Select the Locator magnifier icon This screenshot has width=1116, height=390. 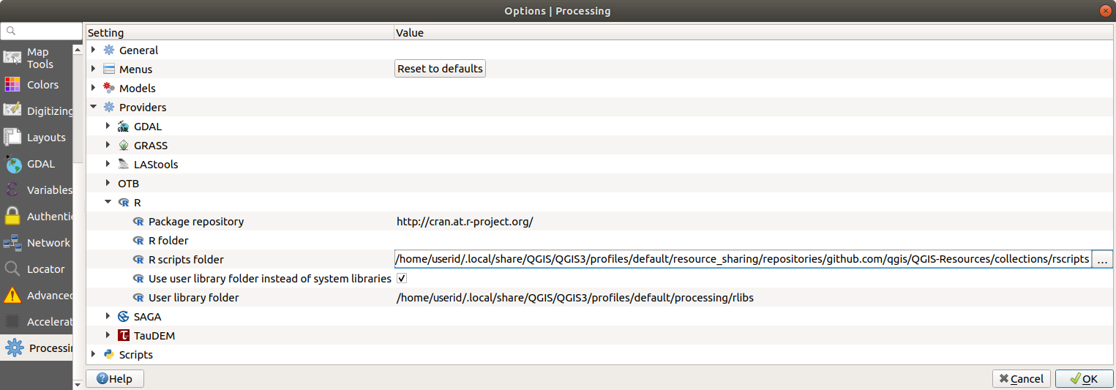(12, 269)
